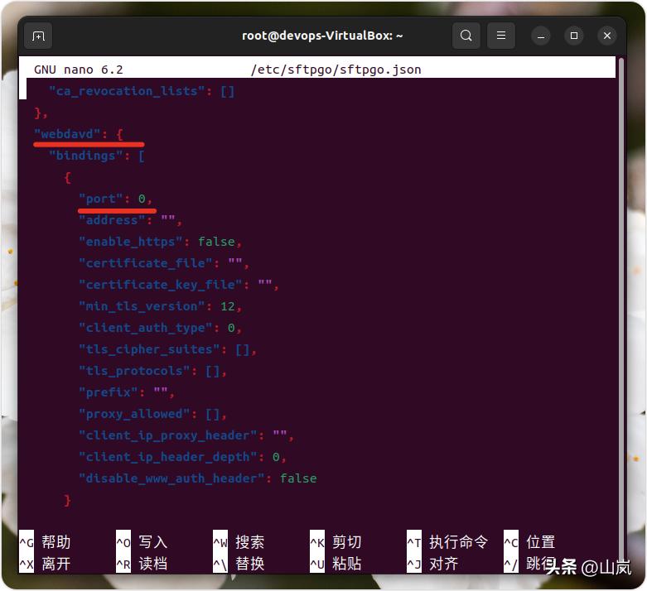
Task: Click the "certificate_file" line
Action: [x=164, y=263]
